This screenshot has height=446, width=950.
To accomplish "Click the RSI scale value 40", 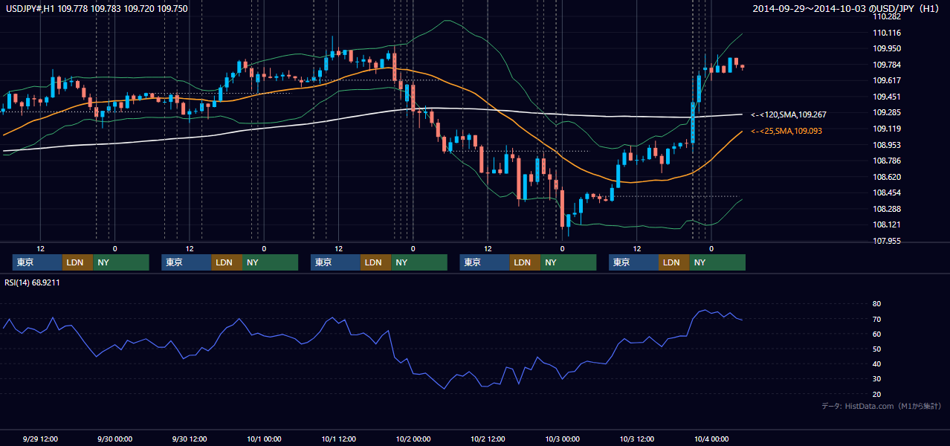I will click(x=876, y=363).
